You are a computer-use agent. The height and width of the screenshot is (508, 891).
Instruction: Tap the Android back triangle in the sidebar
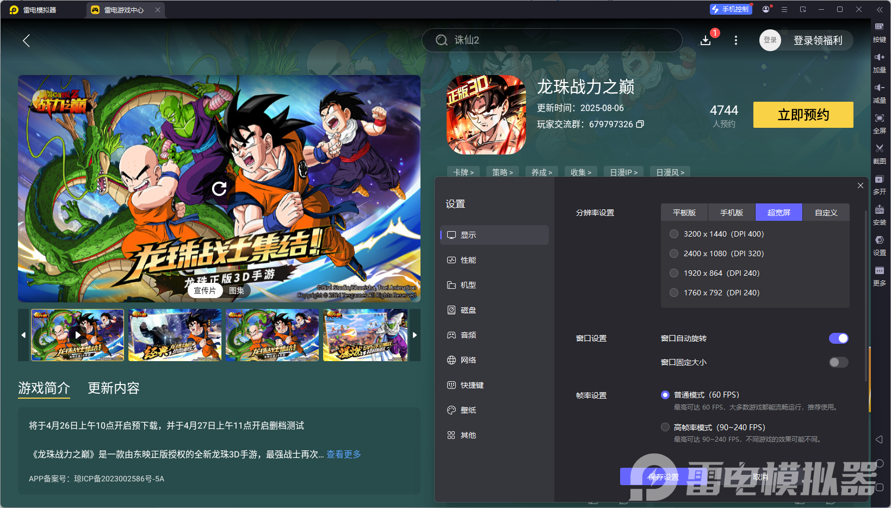(879, 439)
